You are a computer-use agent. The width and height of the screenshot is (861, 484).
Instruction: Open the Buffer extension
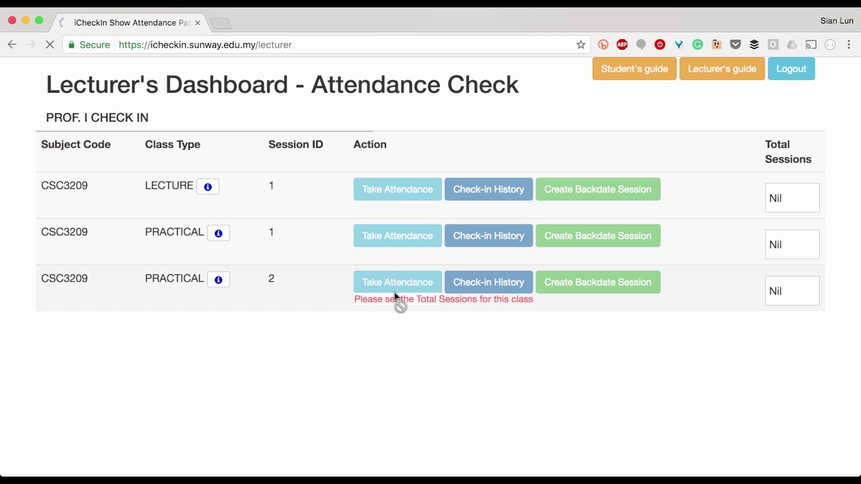click(754, 44)
